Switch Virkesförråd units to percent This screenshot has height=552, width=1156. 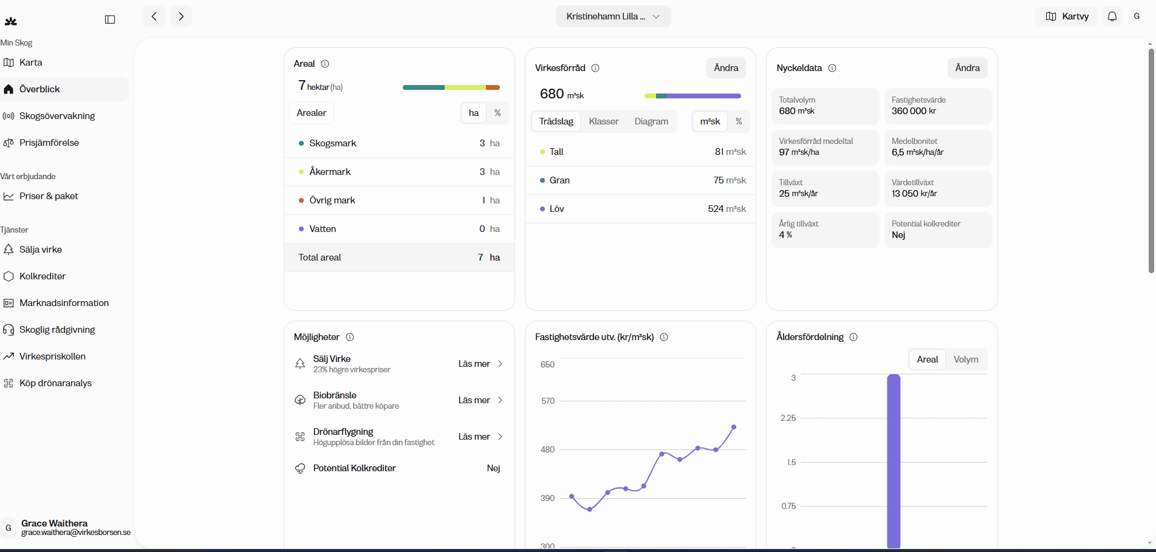739,121
